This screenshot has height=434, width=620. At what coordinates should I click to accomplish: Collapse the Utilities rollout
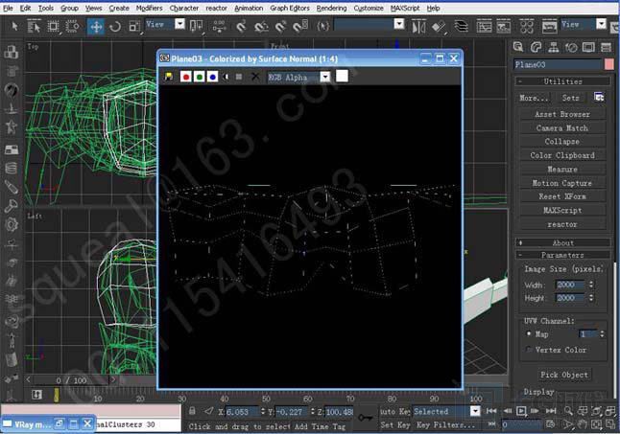point(562,81)
